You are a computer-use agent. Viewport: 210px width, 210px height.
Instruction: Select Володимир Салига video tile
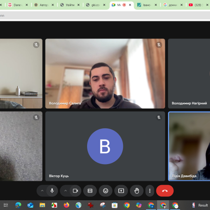click(x=105, y=73)
